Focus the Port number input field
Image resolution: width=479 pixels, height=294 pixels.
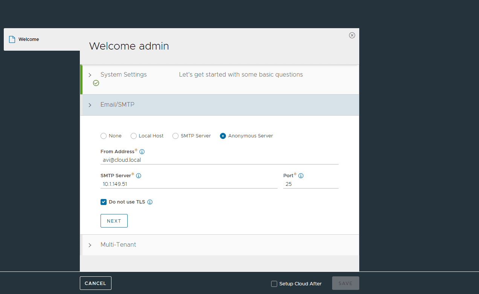click(310, 184)
